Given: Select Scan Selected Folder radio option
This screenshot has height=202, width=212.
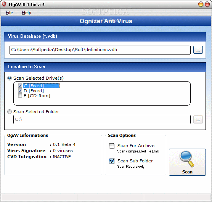Looking at the screenshot, I should pyautogui.click(x=10, y=112).
